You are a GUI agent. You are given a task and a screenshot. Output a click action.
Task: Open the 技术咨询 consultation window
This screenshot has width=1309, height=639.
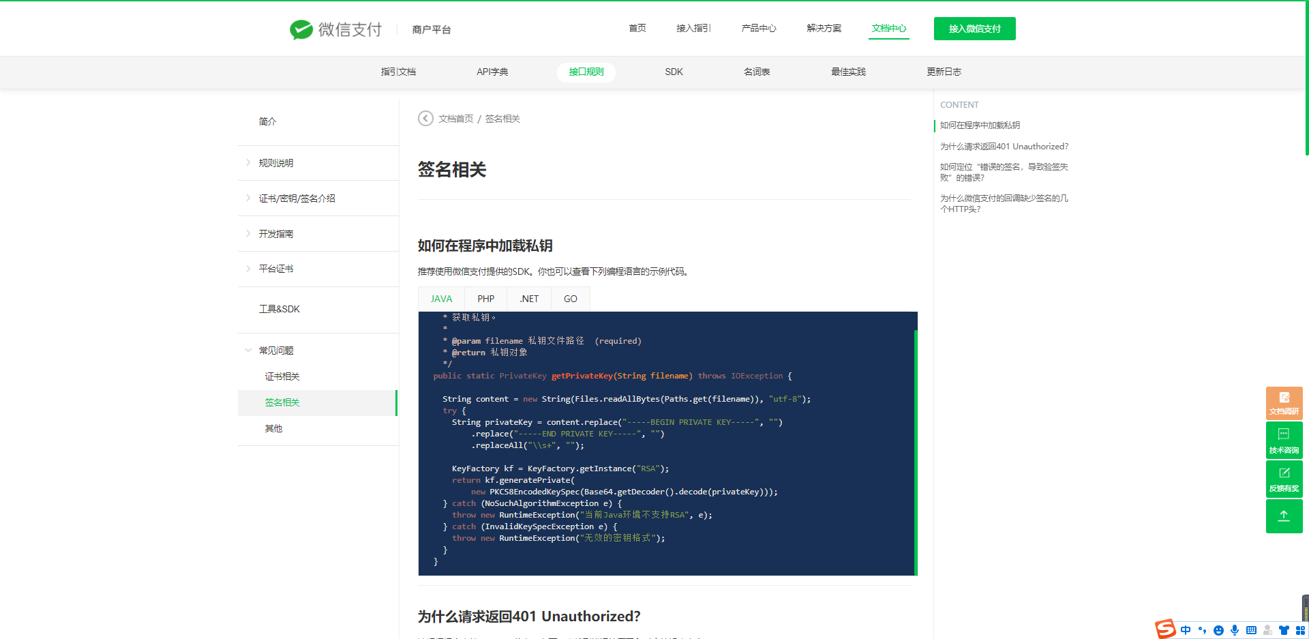coord(1284,440)
